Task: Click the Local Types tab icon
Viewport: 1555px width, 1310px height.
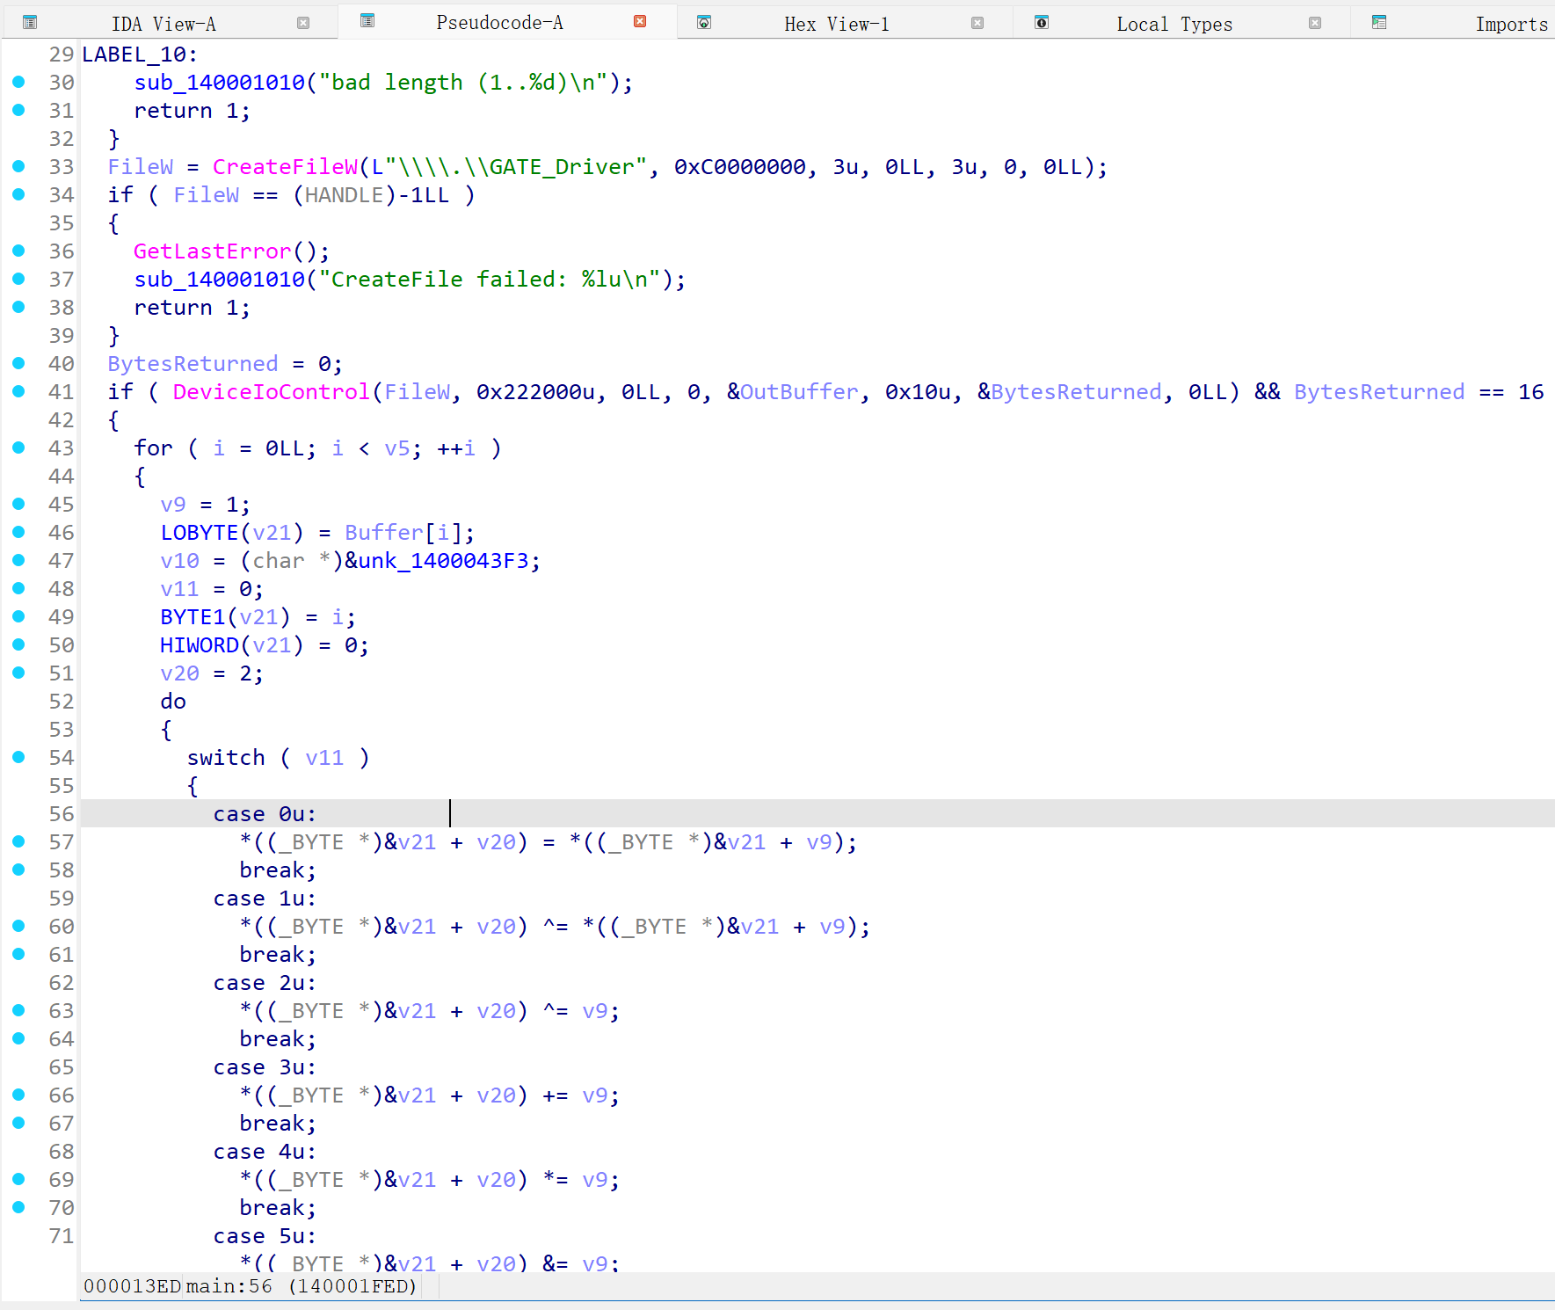Action: [x=1042, y=23]
